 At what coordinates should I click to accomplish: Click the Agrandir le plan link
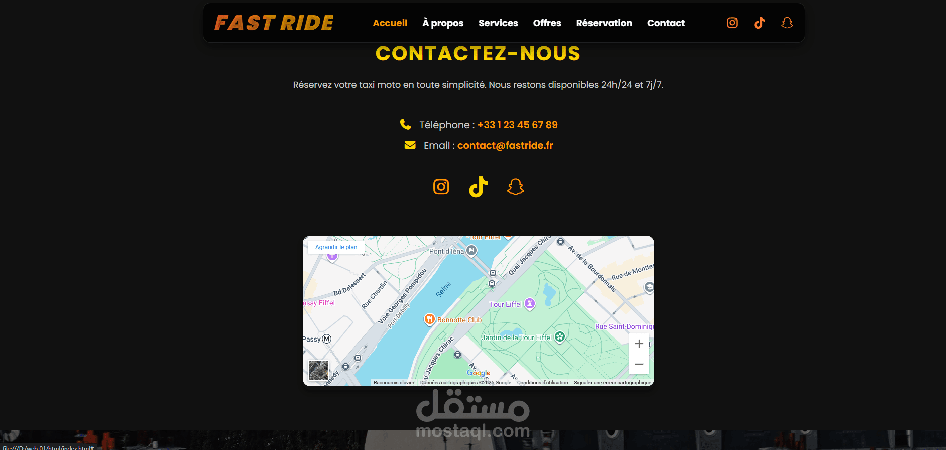pyautogui.click(x=336, y=247)
